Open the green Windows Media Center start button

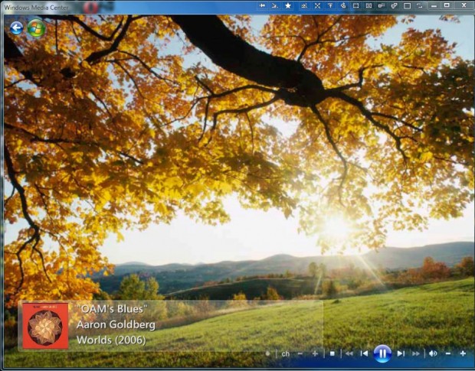(x=36, y=28)
